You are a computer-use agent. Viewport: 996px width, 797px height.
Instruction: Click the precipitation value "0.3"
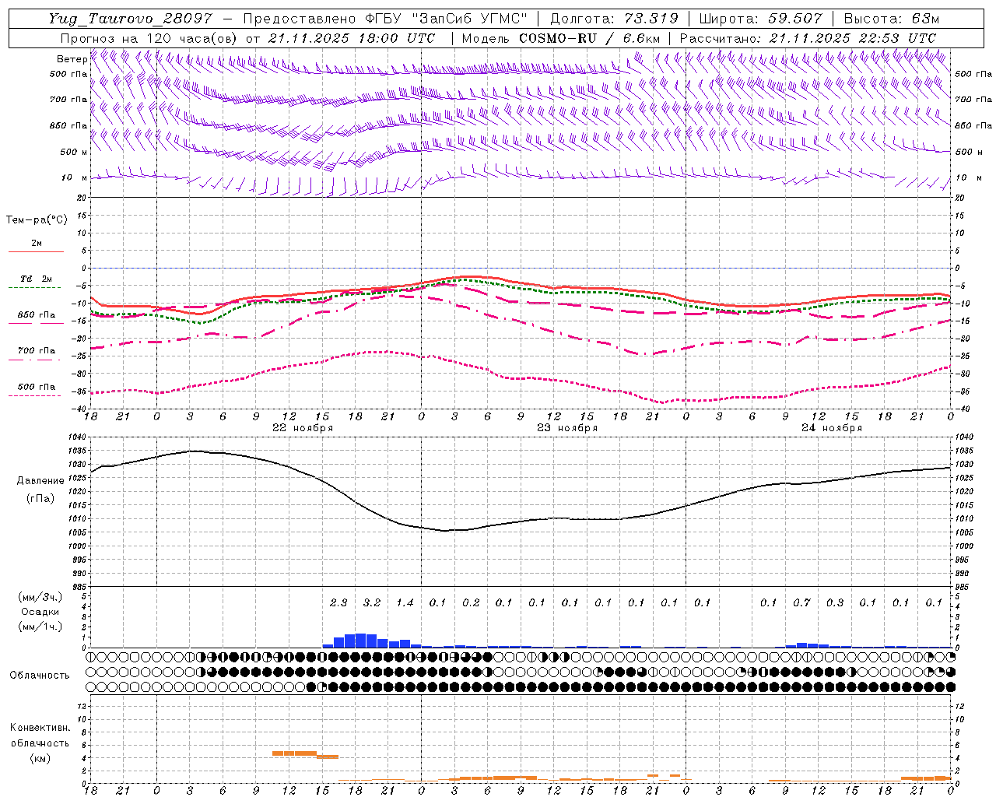pyautogui.click(x=835, y=602)
